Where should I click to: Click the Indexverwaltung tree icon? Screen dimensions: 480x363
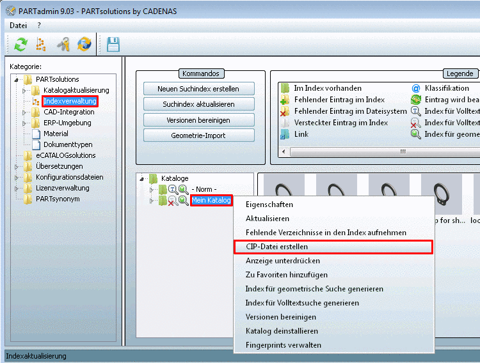[x=36, y=101]
